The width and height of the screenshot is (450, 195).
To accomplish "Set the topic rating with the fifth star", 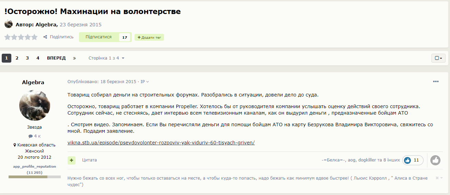I will [34, 37].
